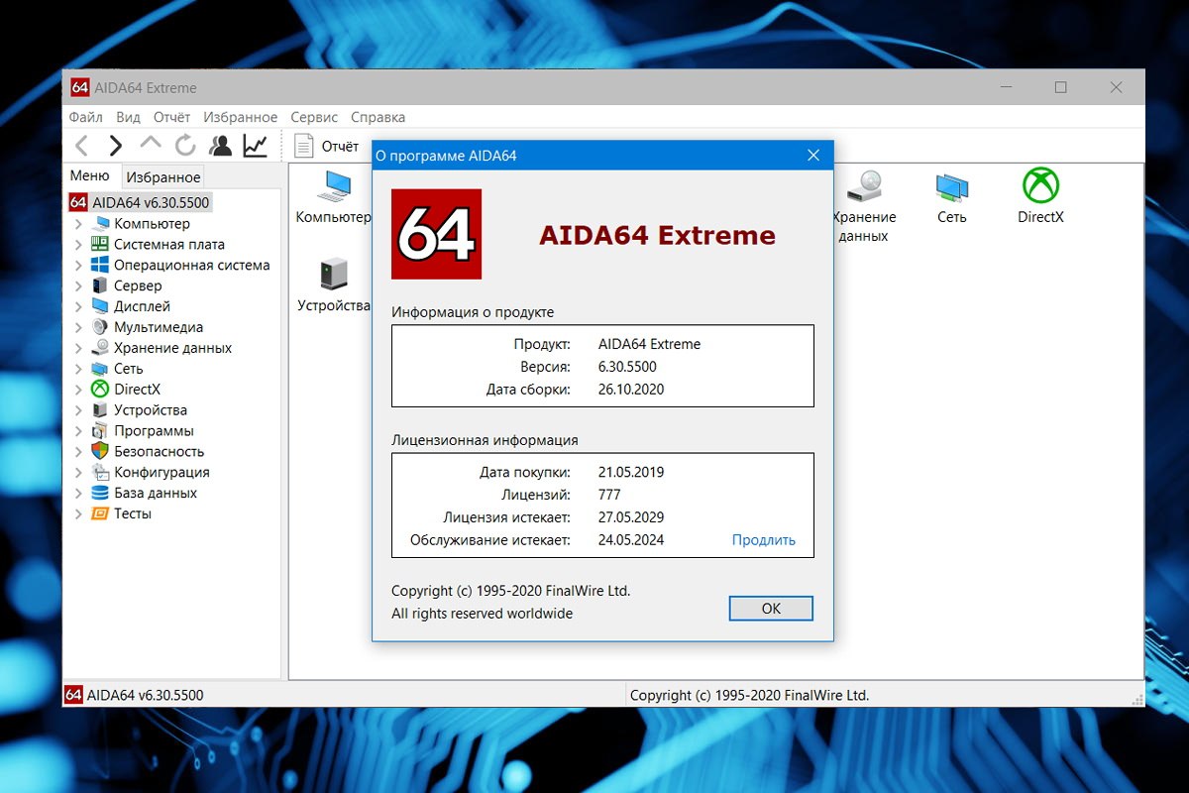Select Операционная система in the tree
Screen dimensions: 1189x793
(x=191, y=266)
